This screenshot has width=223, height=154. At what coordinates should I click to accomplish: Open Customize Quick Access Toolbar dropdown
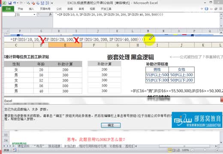pyautogui.click(x=52, y=3)
